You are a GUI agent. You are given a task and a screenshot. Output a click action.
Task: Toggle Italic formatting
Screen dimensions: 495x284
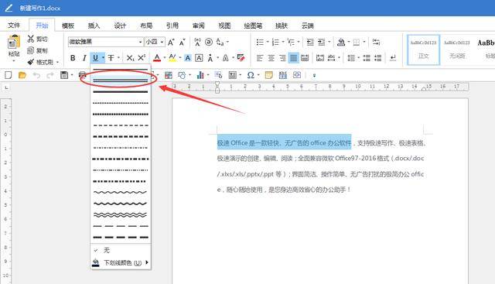[84, 58]
